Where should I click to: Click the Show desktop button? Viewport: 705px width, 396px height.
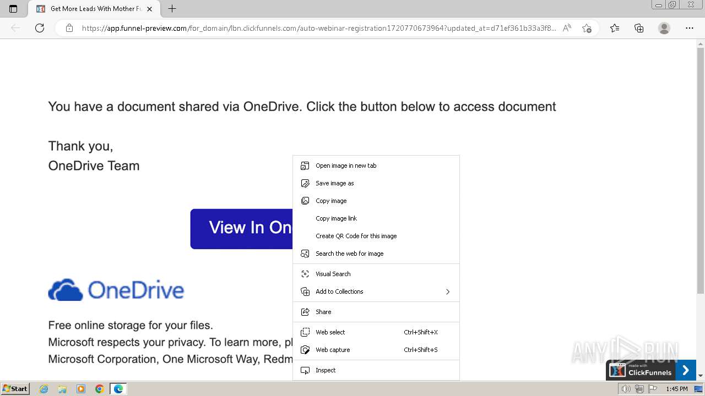point(698,389)
